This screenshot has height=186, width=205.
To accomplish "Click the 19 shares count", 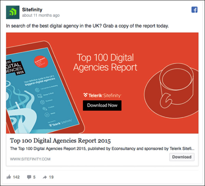I will click(51, 177).
